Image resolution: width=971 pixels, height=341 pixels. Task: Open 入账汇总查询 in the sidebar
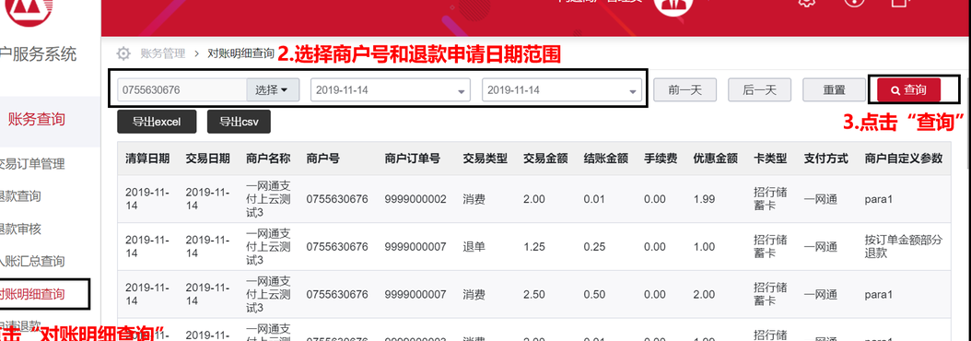click(x=32, y=262)
